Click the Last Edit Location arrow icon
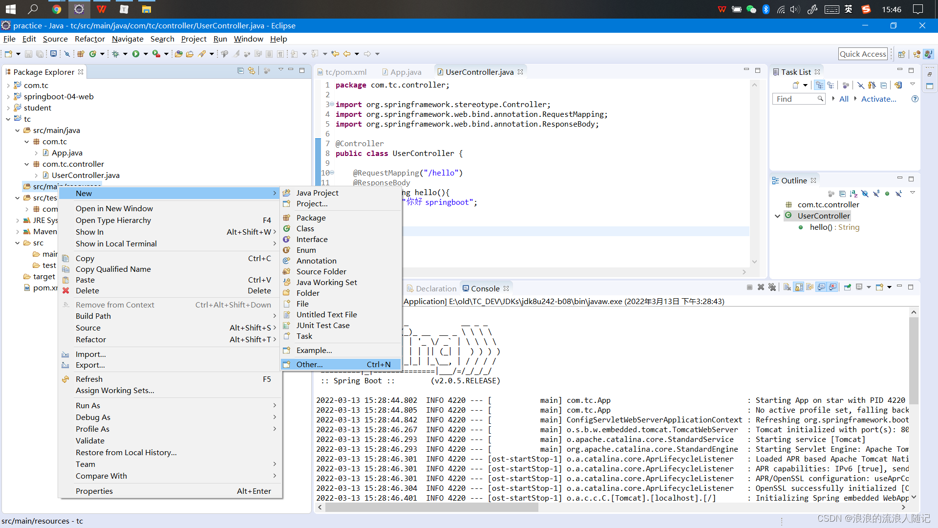The height and width of the screenshot is (528, 938). (335, 54)
